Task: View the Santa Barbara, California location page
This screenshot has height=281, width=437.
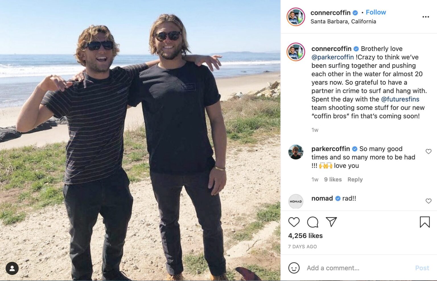Action: click(343, 21)
